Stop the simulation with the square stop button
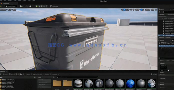Viewport: 174px width, 90px height. click(42, 6)
